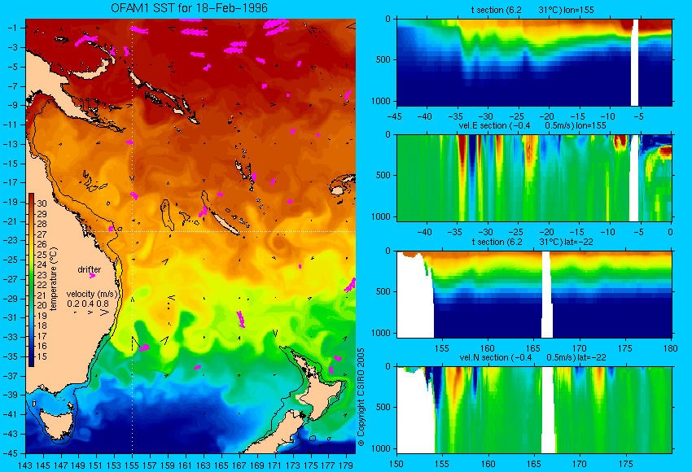Click the temperature colorbar strip on the map

tap(31, 280)
